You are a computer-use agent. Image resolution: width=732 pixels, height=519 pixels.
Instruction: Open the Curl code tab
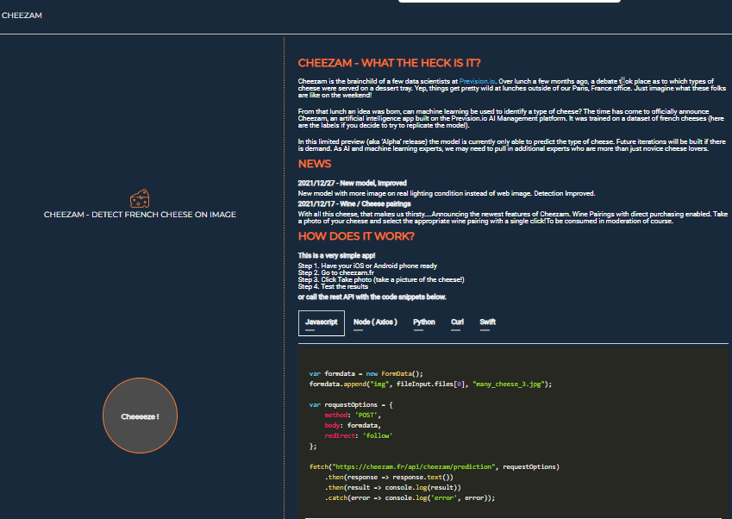tap(457, 323)
